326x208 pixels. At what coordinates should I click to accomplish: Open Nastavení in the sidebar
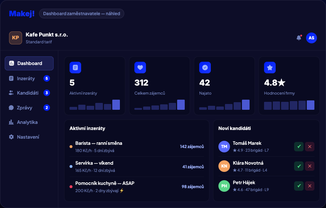(29, 137)
